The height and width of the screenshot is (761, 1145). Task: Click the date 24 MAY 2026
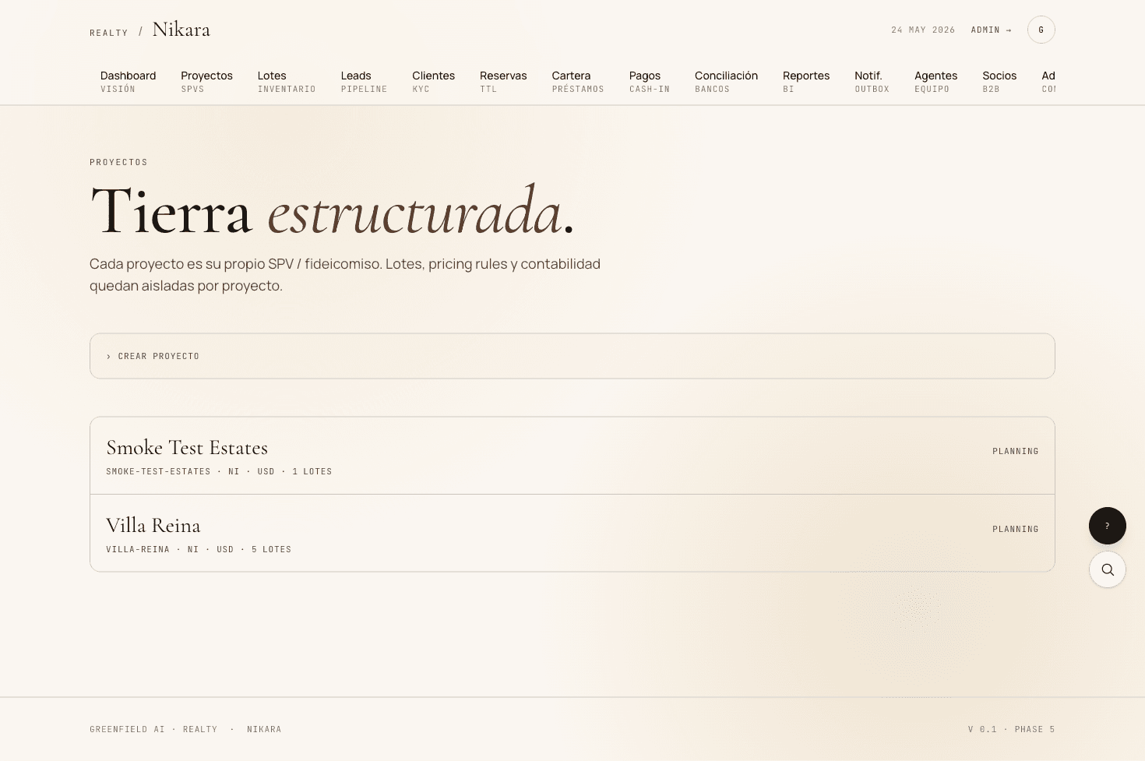(923, 30)
